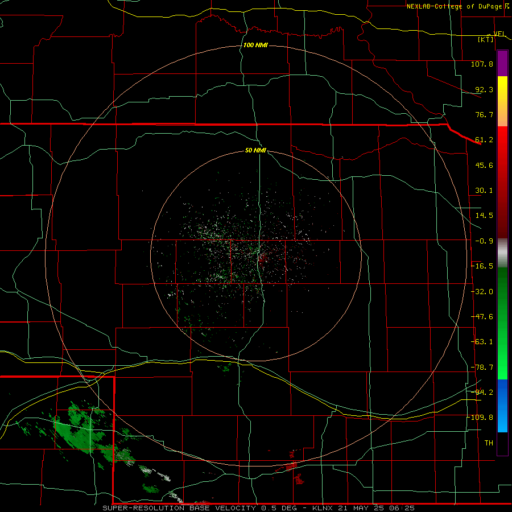The width and height of the screenshot is (512, 512).
Task: Pick the yellow-orange gradient color bar segment
Action: (502, 101)
